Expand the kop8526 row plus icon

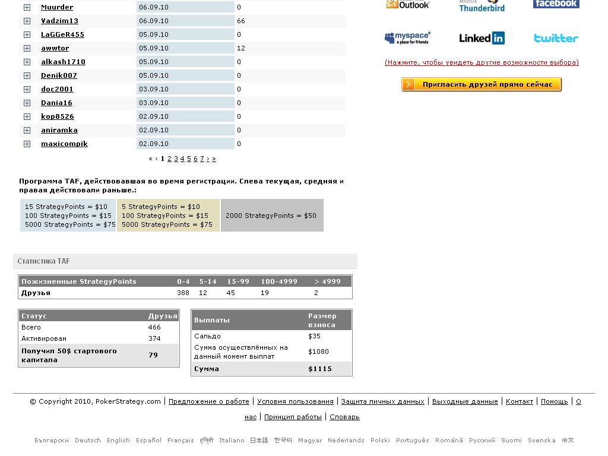tap(27, 117)
